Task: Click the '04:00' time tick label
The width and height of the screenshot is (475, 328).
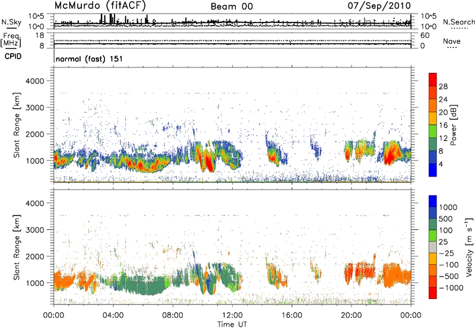Action: [x=113, y=316]
